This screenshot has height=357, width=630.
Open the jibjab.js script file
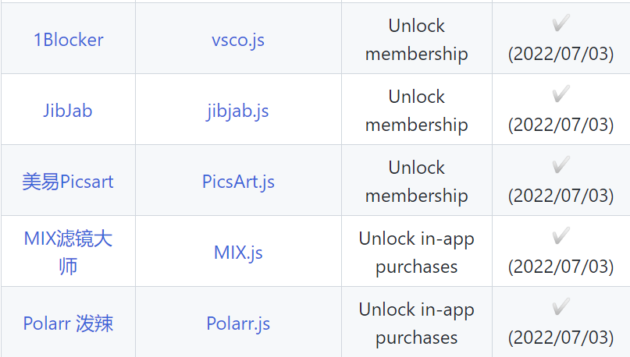tap(238, 111)
